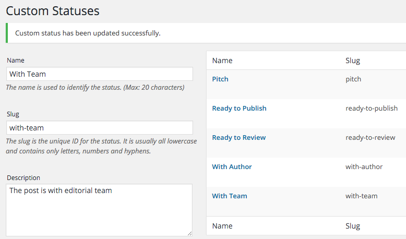Click the Custom Statuses page heading
This screenshot has width=406, height=239.
[53, 11]
